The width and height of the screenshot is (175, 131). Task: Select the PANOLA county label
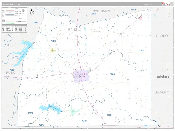(75, 30)
